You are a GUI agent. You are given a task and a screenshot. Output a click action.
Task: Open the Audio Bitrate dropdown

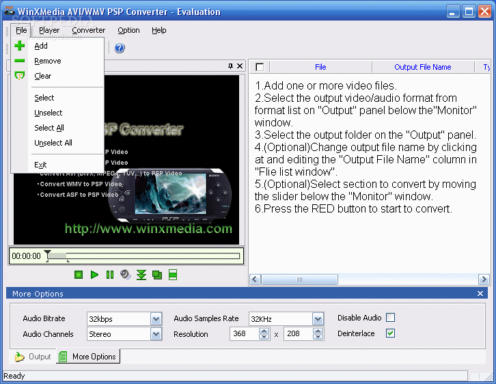156,319
